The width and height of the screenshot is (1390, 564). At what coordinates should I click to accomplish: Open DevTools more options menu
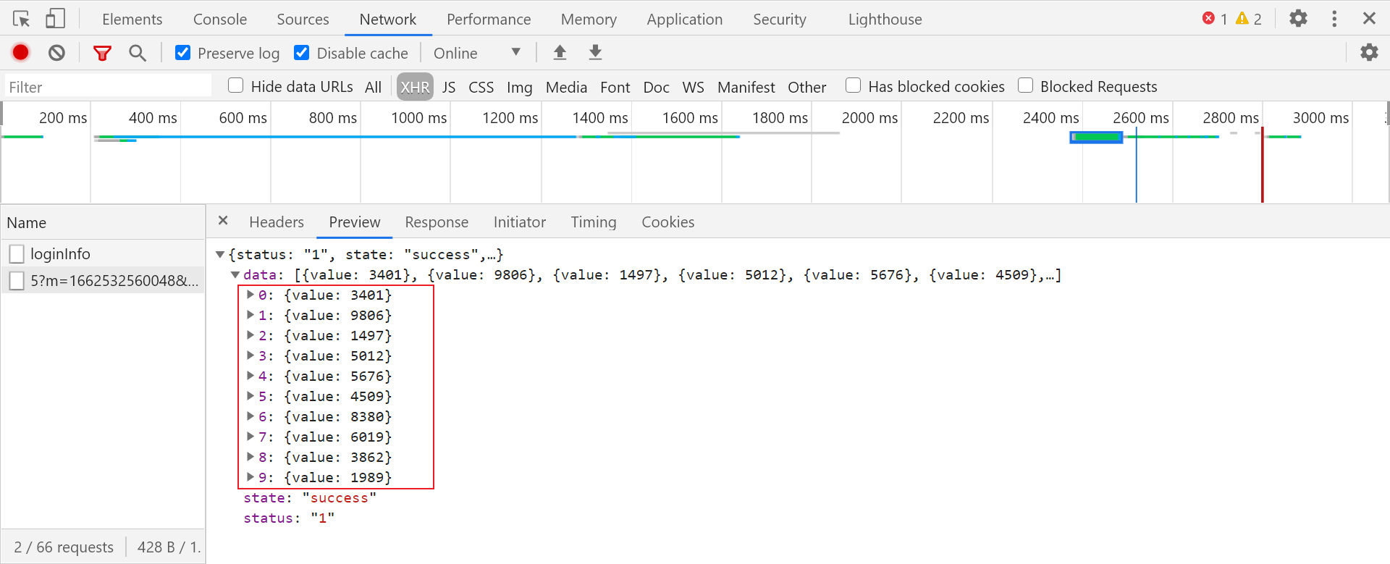(x=1334, y=19)
